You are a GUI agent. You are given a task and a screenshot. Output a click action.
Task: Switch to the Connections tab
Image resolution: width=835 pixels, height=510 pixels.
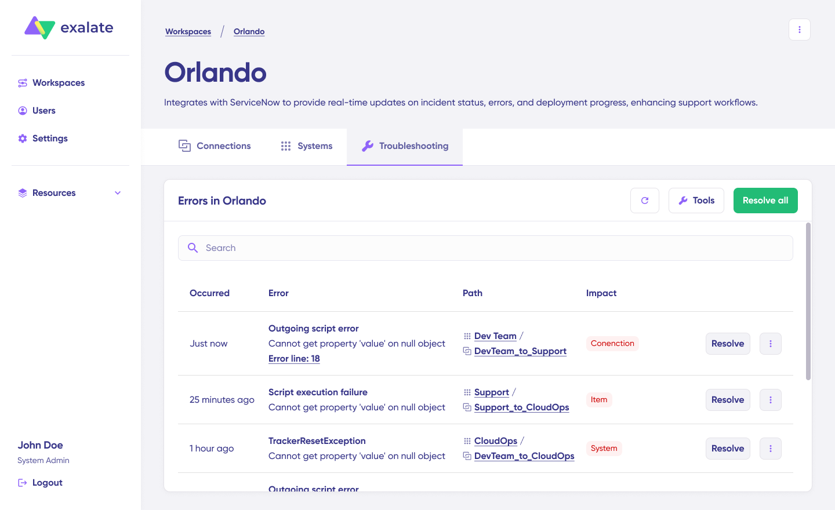pos(215,146)
